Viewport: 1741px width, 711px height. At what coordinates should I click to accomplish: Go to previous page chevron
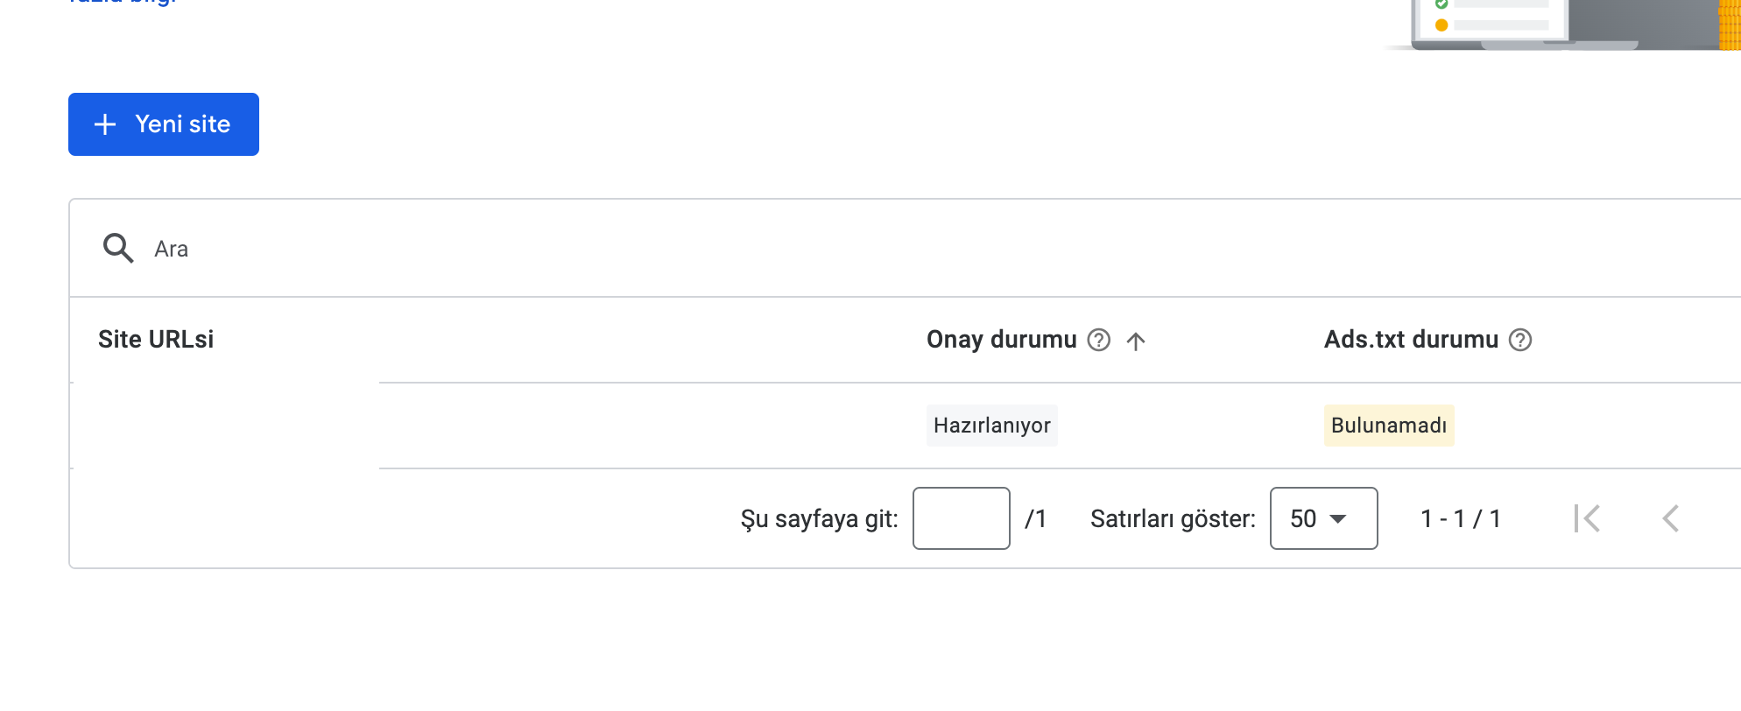(x=1671, y=518)
